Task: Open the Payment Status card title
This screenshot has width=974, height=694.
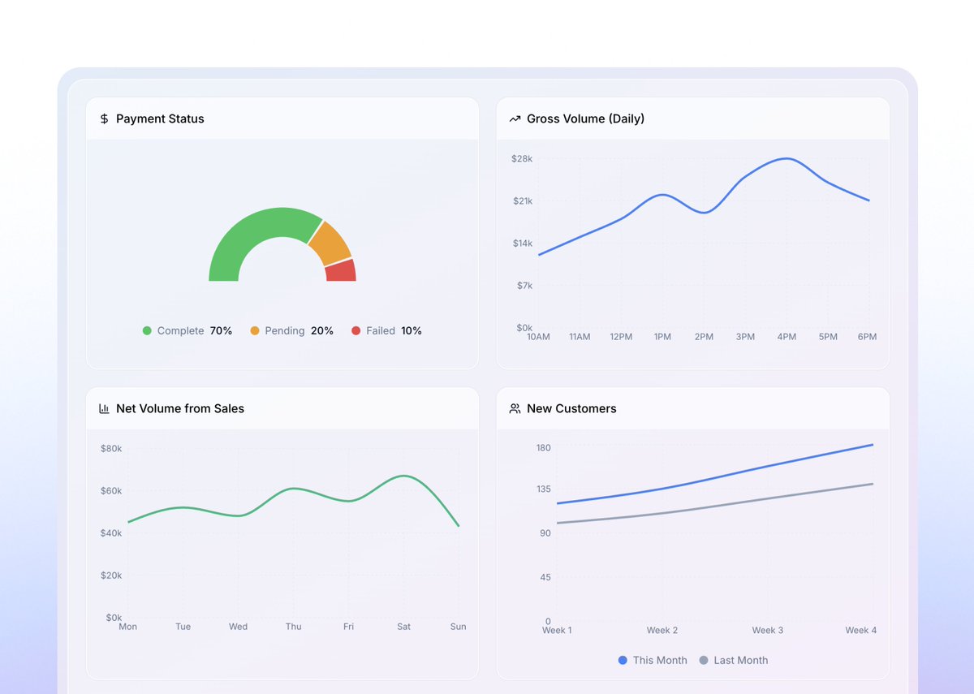Action: tap(160, 119)
